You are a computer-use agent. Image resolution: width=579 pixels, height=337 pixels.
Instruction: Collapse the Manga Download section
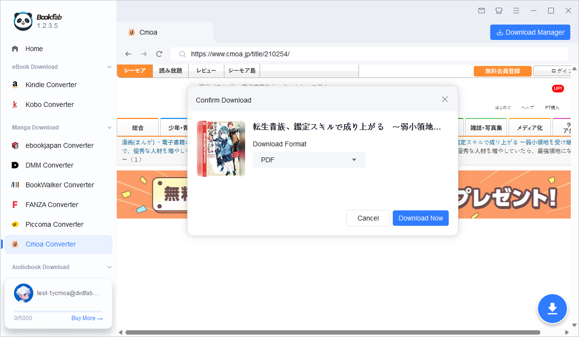(x=110, y=128)
